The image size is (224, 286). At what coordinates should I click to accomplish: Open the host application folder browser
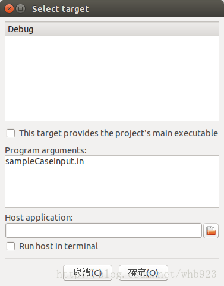tap(211, 231)
